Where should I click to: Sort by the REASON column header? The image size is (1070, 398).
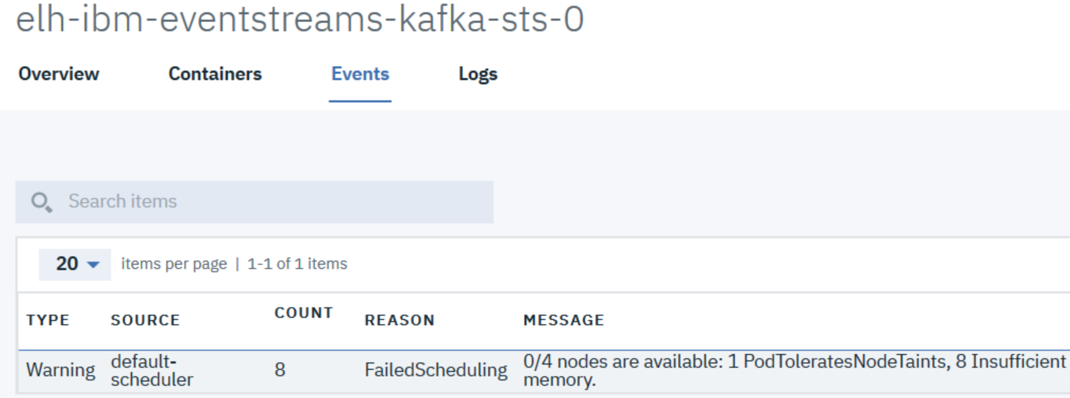click(400, 321)
